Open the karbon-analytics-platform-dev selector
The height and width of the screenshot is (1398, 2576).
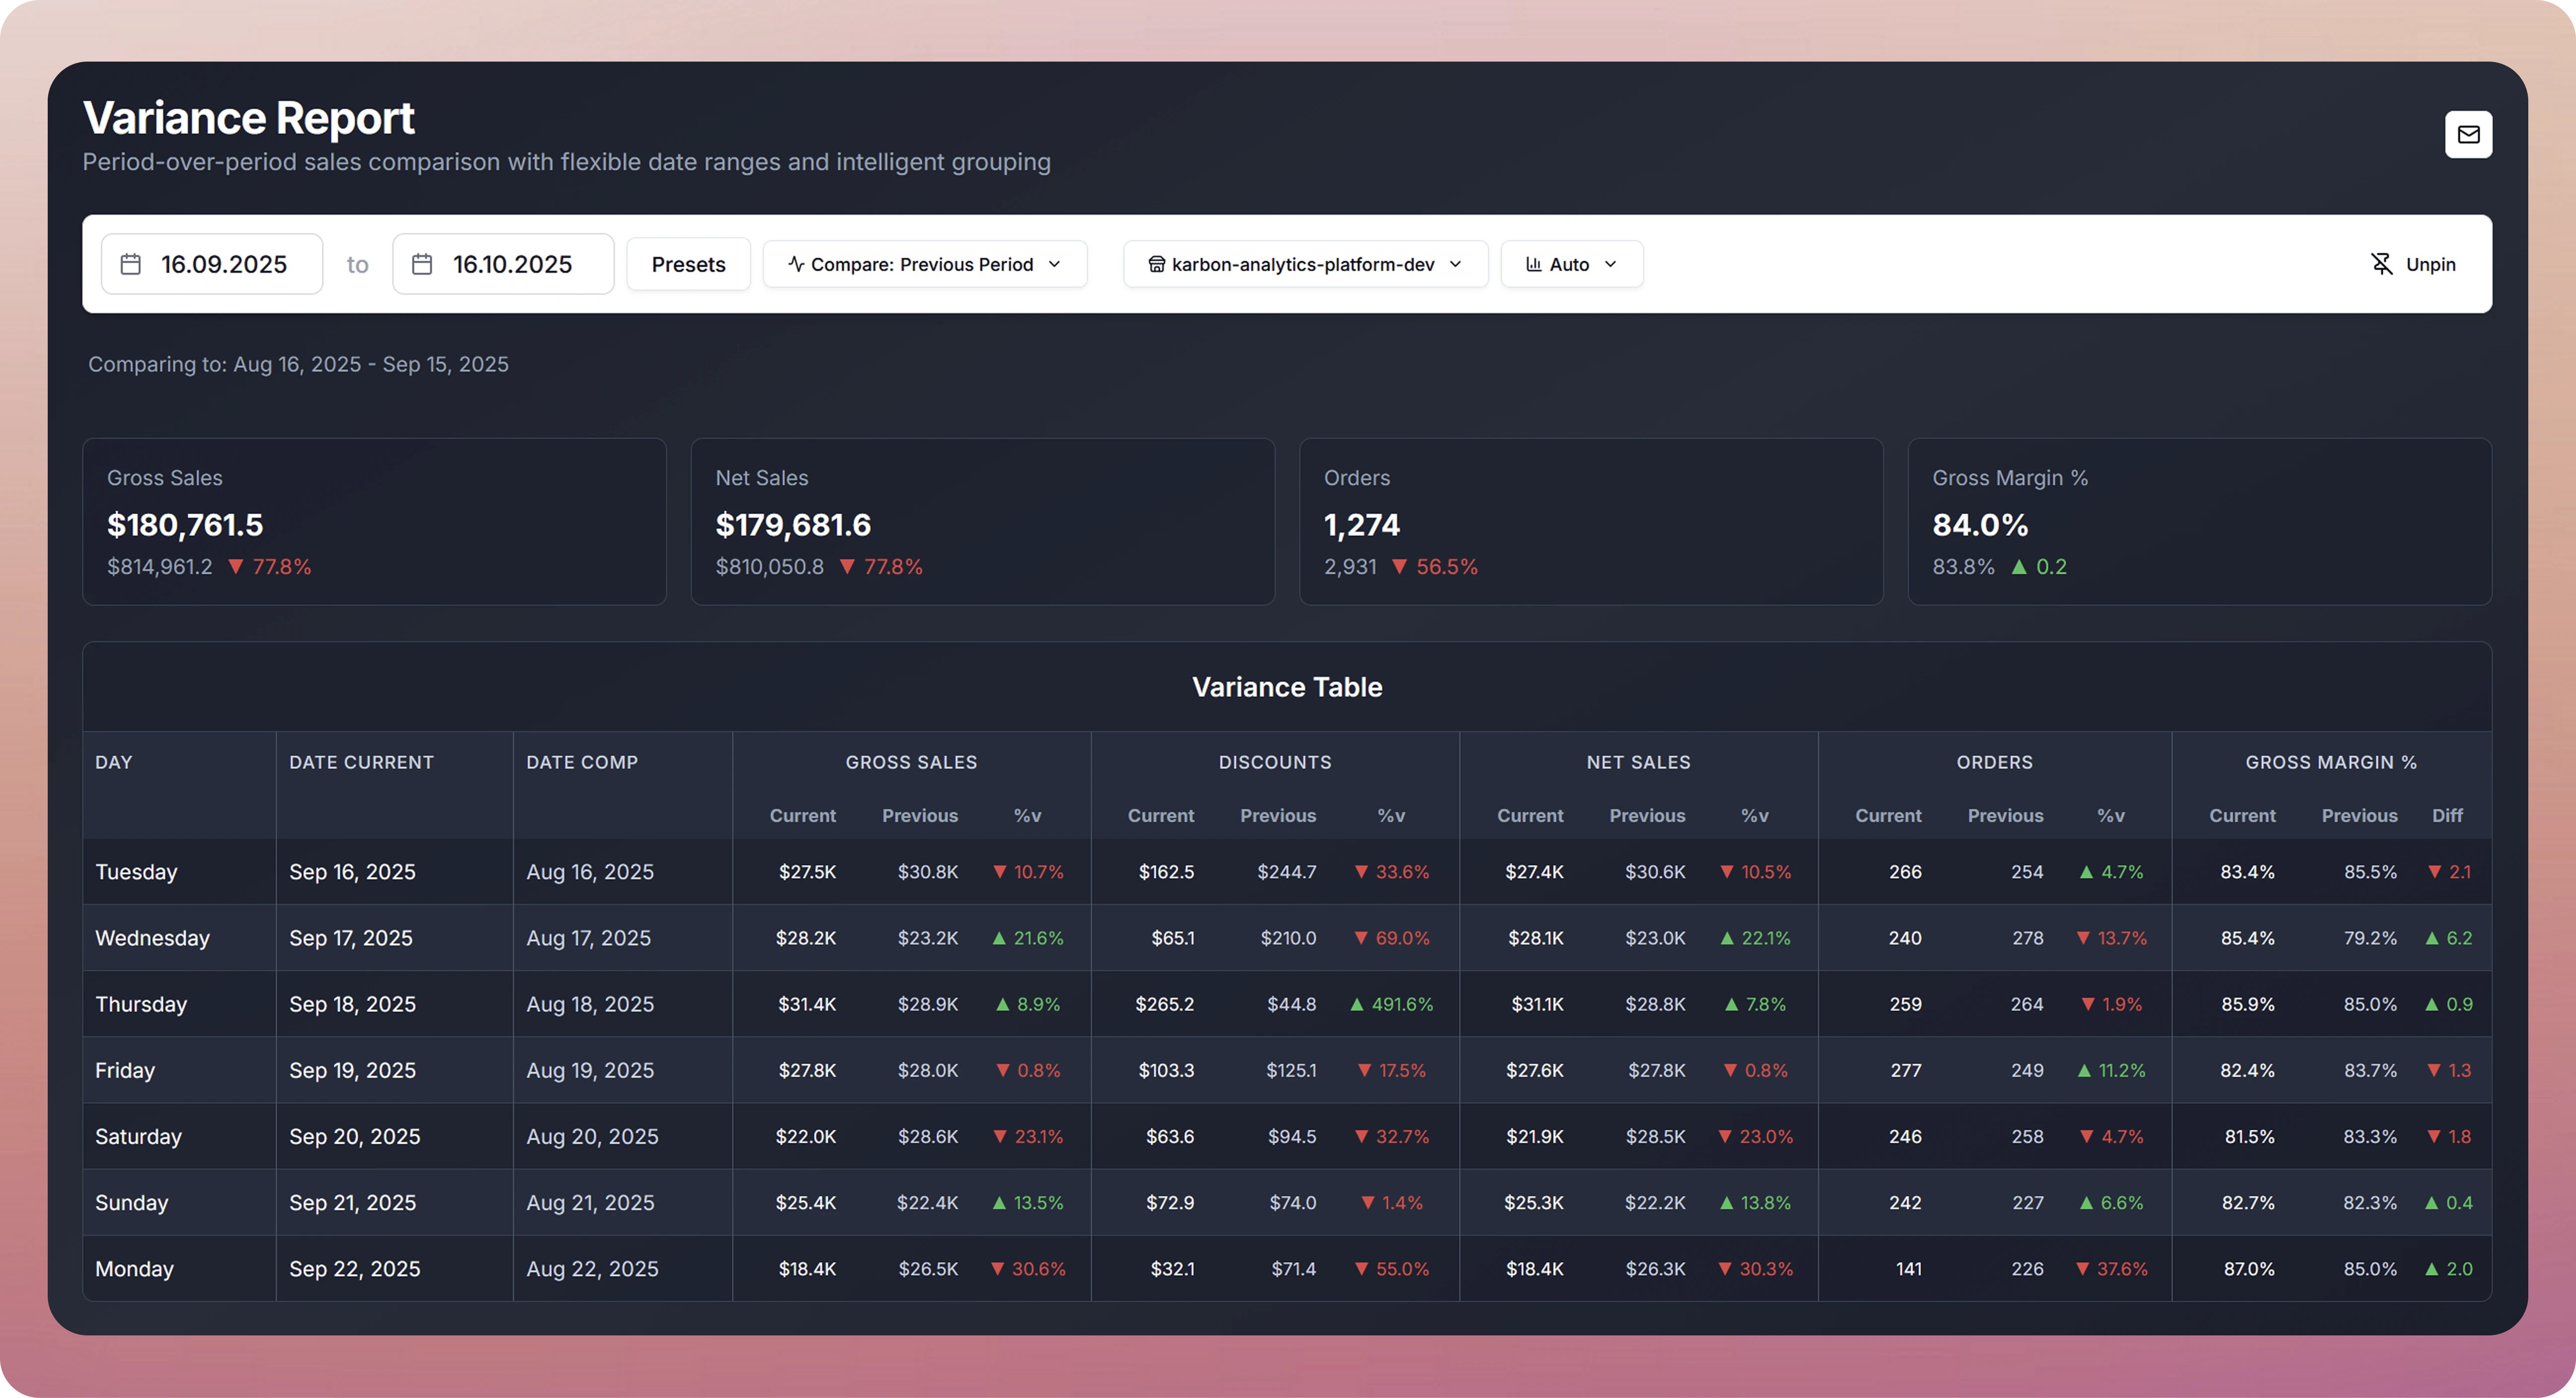pos(1305,263)
